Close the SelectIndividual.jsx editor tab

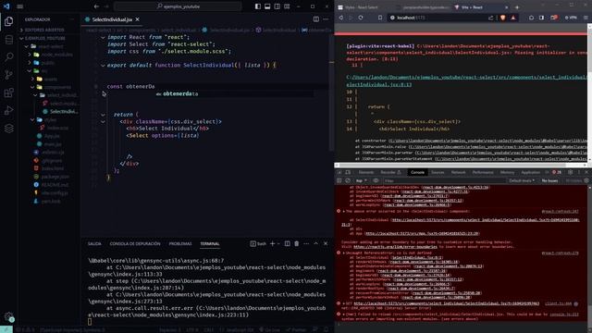coord(138,19)
